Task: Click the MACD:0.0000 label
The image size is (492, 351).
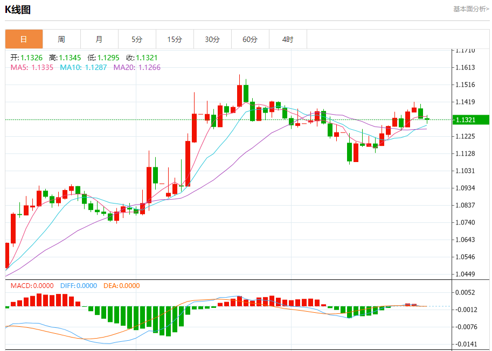Action: pos(32,286)
